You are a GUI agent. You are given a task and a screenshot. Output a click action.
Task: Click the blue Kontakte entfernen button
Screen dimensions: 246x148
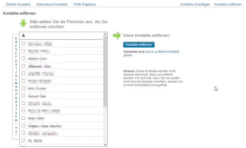139,45
